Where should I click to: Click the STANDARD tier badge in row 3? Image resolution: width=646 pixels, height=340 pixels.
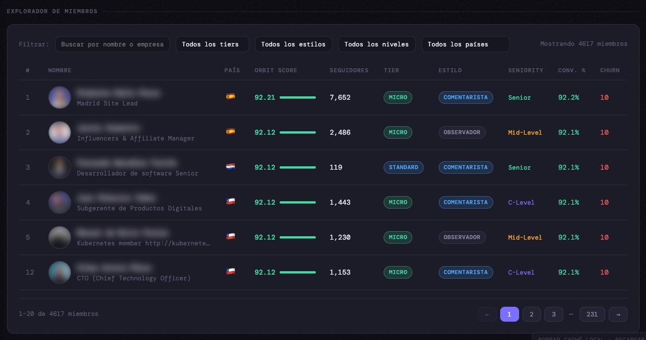coord(403,167)
